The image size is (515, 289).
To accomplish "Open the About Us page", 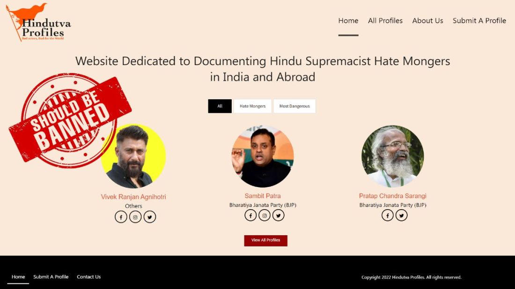I will click(427, 21).
